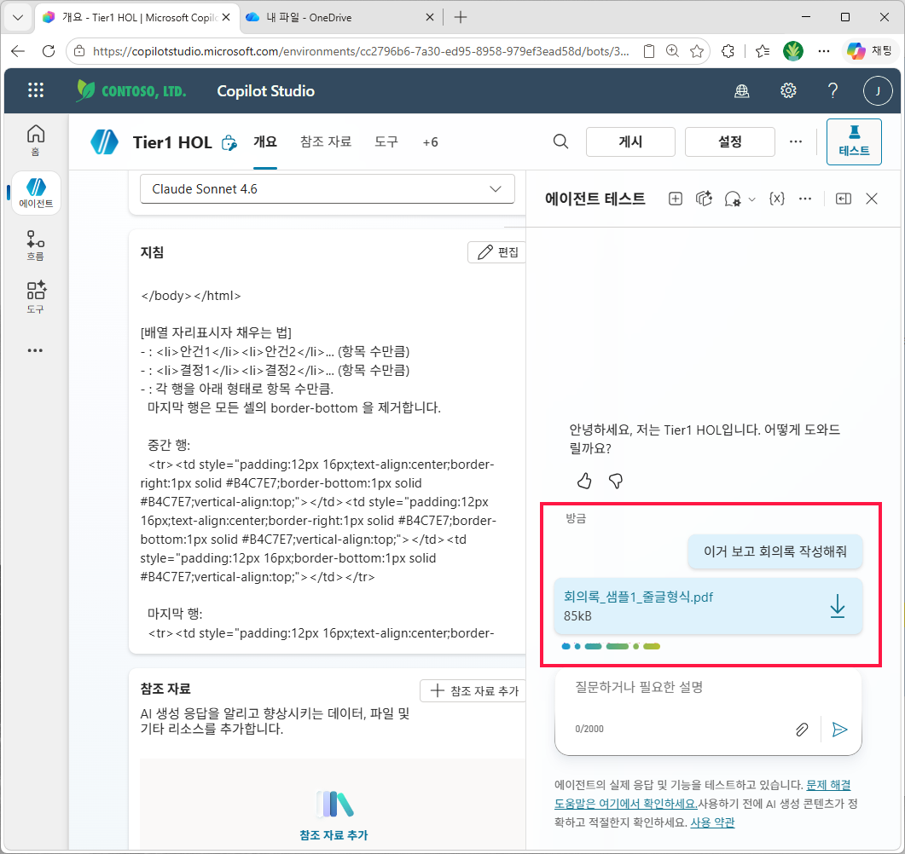The width and height of the screenshot is (905, 854).
Task: Give thumbs down to the greeting message
Action: click(x=616, y=481)
